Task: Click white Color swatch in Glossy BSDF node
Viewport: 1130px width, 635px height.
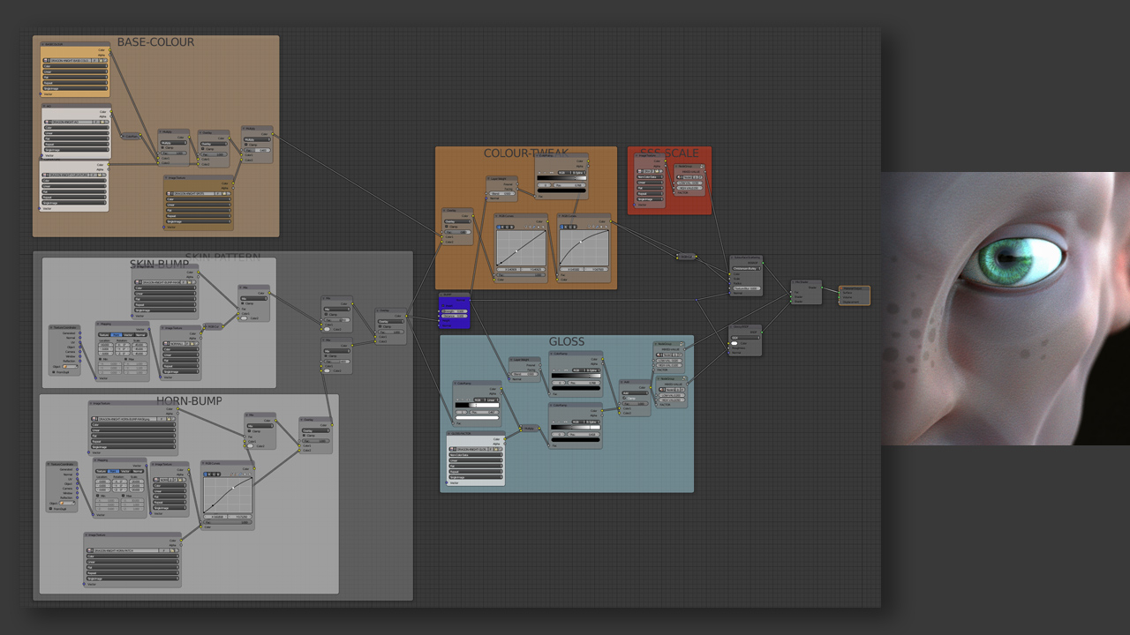Action: pos(734,343)
